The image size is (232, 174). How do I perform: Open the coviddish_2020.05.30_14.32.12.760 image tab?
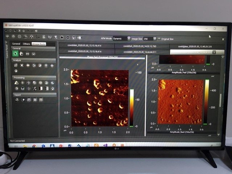[142, 46]
